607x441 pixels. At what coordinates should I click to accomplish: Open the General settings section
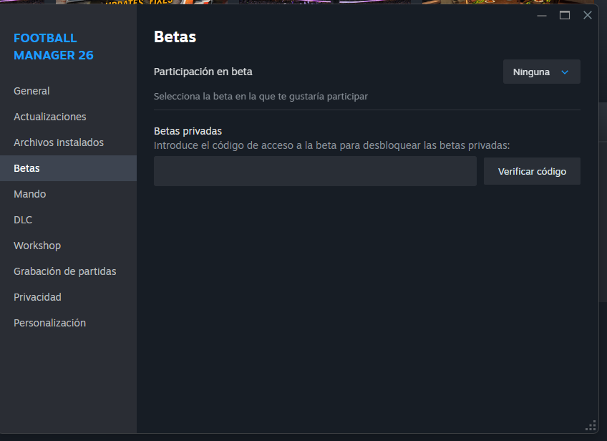click(31, 91)
